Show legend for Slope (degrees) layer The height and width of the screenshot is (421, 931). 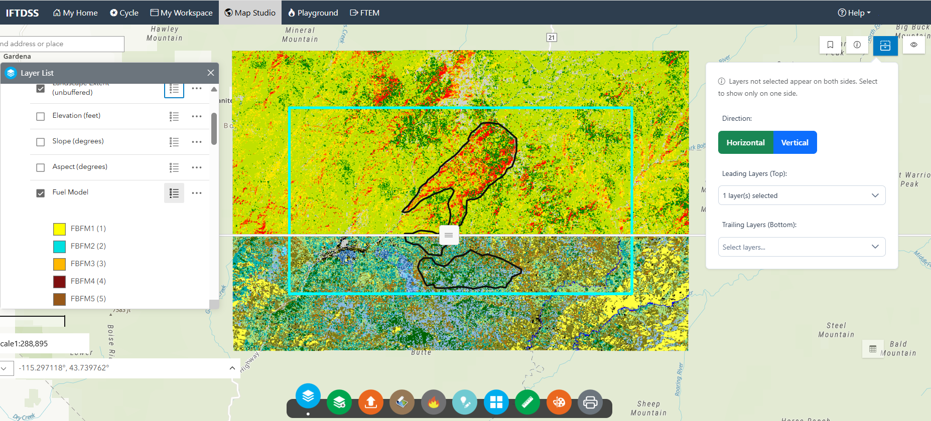coord(174,142)
